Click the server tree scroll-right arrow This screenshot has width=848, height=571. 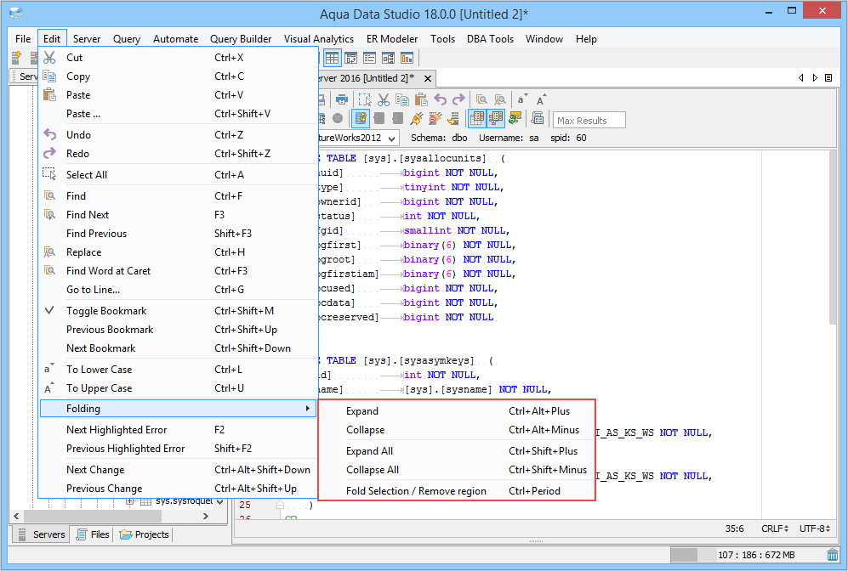coord(206,516)
